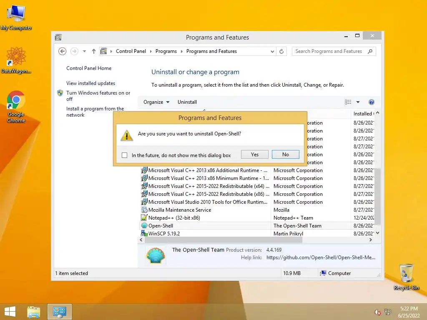This screenshot has width=427, height=320.
Task: Select Programs in the breadcrumb
Action: 166,51
